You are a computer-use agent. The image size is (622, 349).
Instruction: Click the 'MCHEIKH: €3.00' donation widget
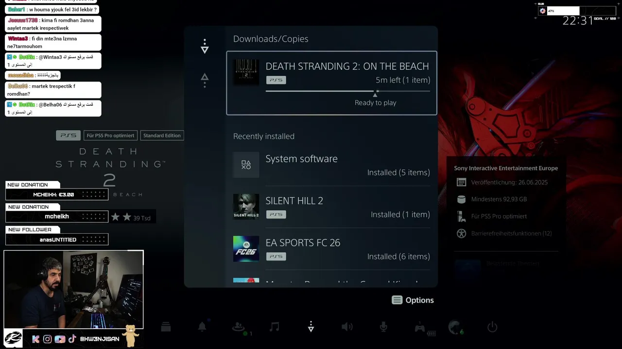[56, 194]
